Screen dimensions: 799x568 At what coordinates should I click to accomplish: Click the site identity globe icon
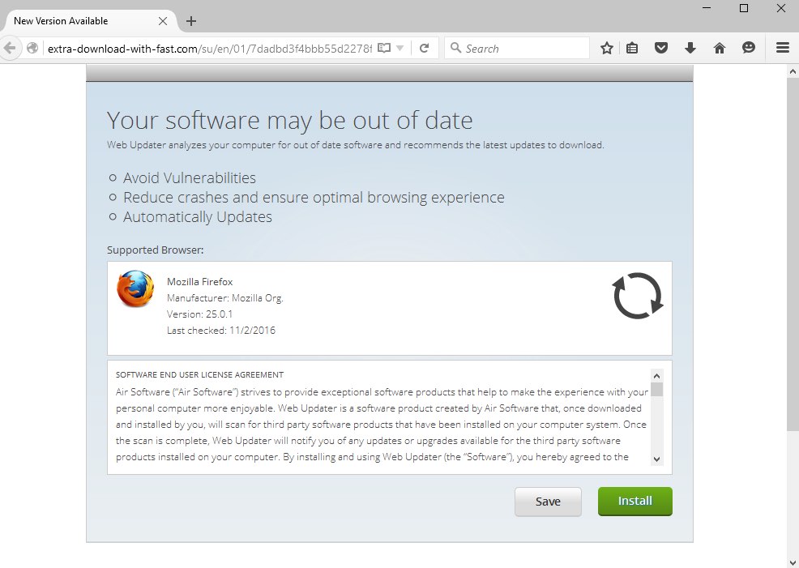pyautogui.click(x=32, y=48)
